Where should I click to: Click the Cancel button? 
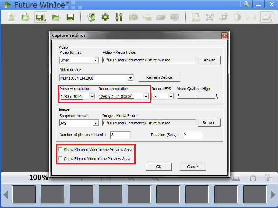(x=193, y=167)
